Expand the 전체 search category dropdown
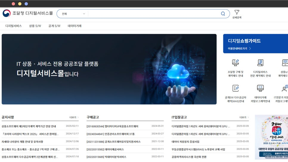This screenshot has width=288, height=162. pyautogui.click(x=73, y=14)
